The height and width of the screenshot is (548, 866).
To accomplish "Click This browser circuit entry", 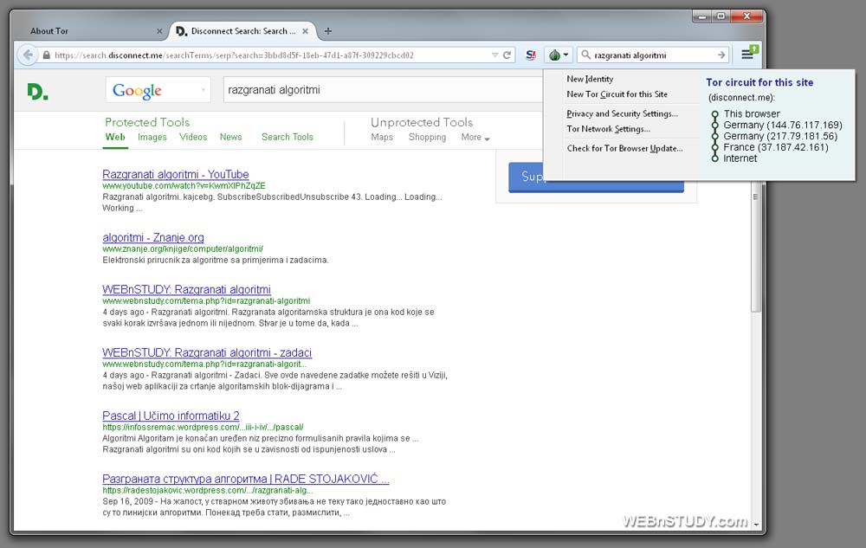I will (x=752, y=113).
